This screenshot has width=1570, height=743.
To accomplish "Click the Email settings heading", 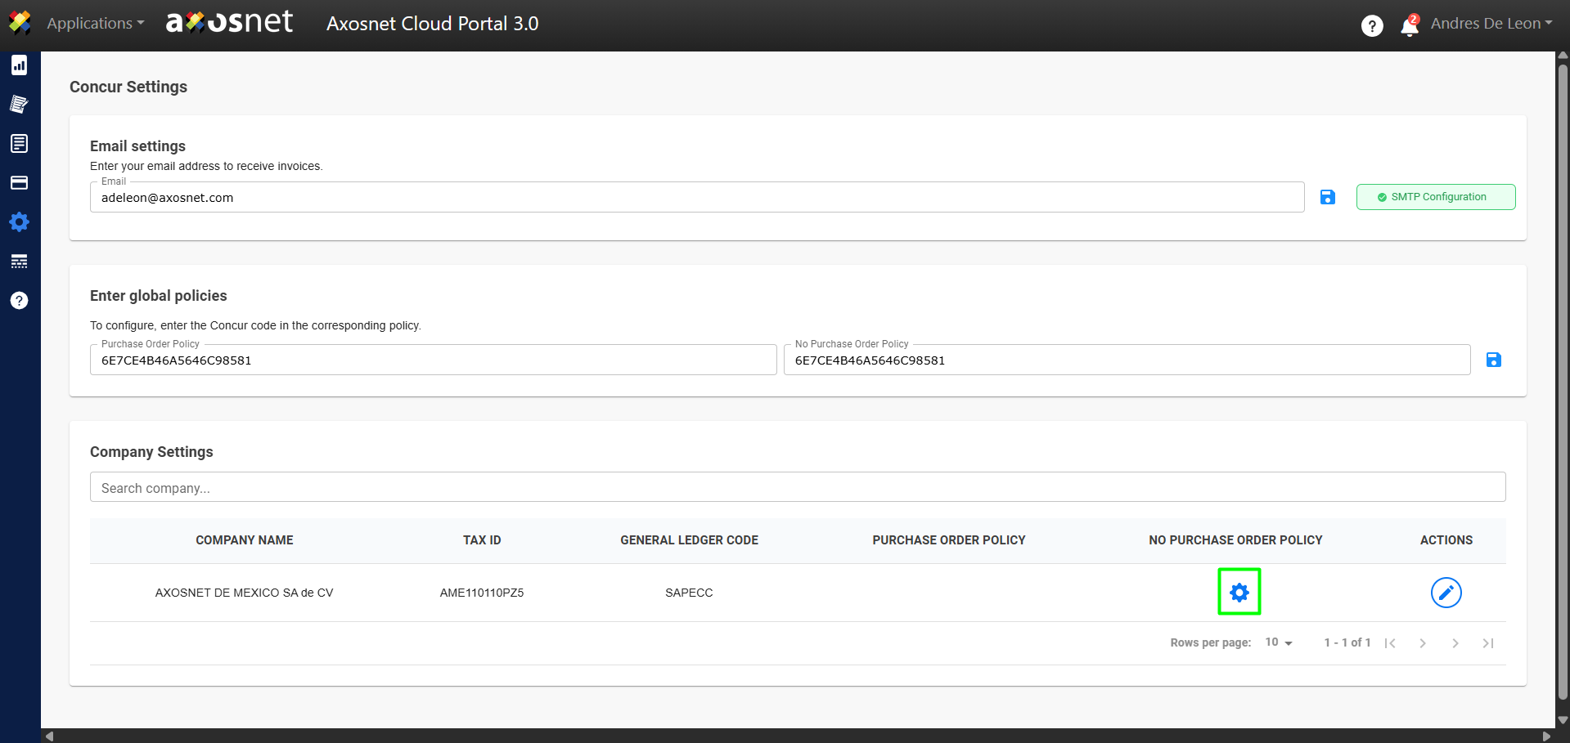I will pyautogui.click(x=137, y=146).
